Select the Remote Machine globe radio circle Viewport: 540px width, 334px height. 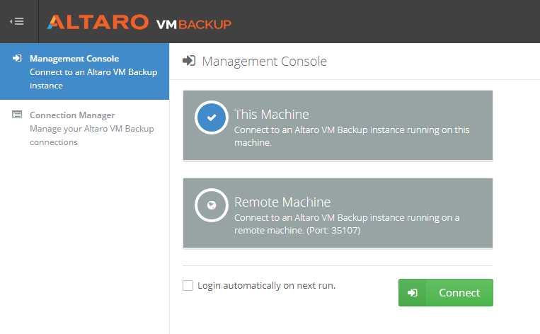(x=212, y=205)
